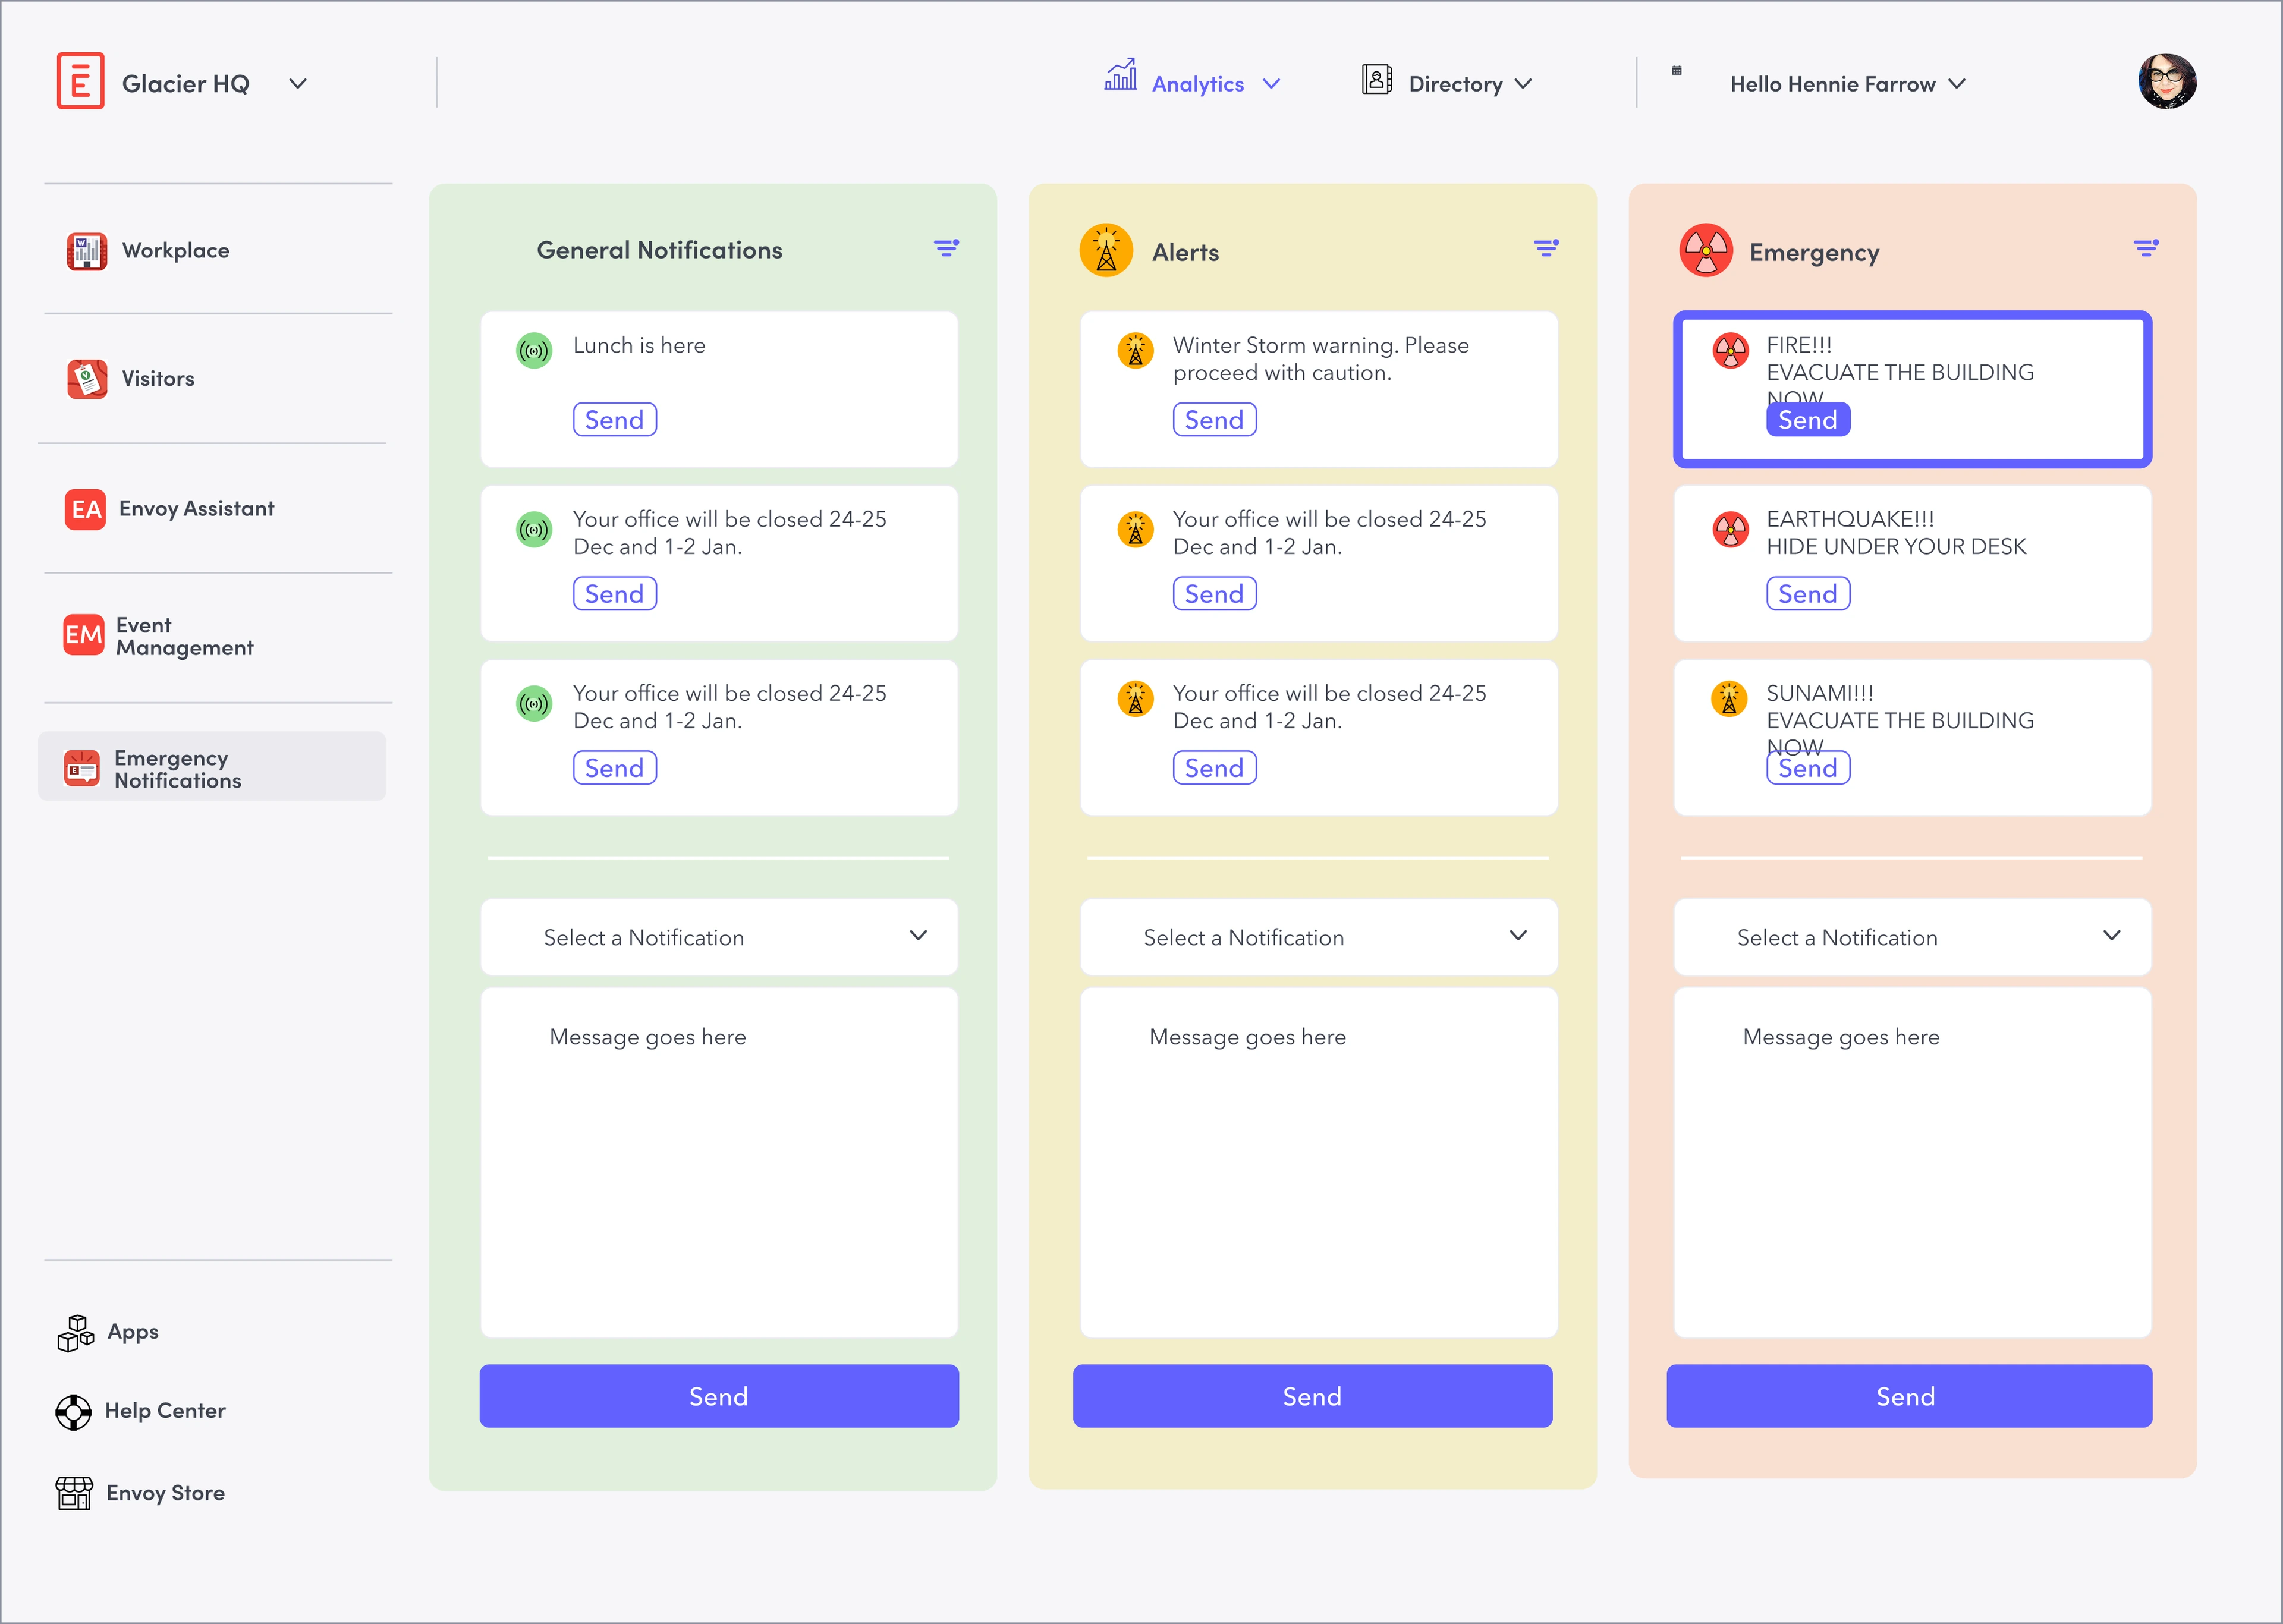Click the Event Management EM icon
This screenshot has width=2283, height=1624.
[x=84, y=635]
